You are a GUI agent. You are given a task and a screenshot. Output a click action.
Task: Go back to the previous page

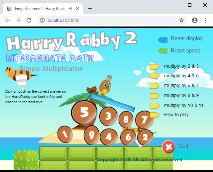point(8,20)
